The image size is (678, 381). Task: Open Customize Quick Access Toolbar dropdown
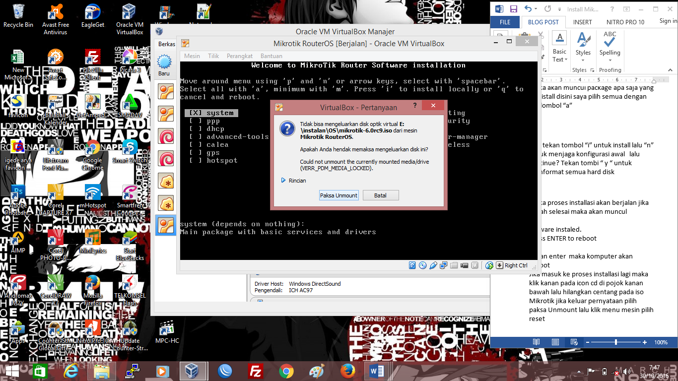point(559,9)
